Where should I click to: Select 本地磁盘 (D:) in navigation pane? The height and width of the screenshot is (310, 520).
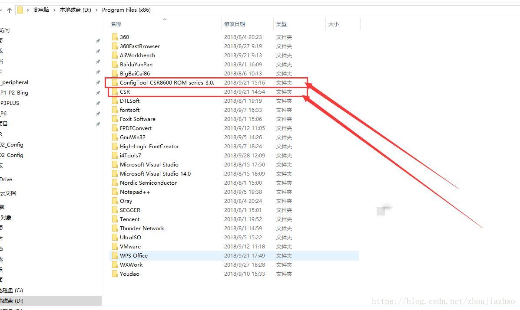point(51,301)
